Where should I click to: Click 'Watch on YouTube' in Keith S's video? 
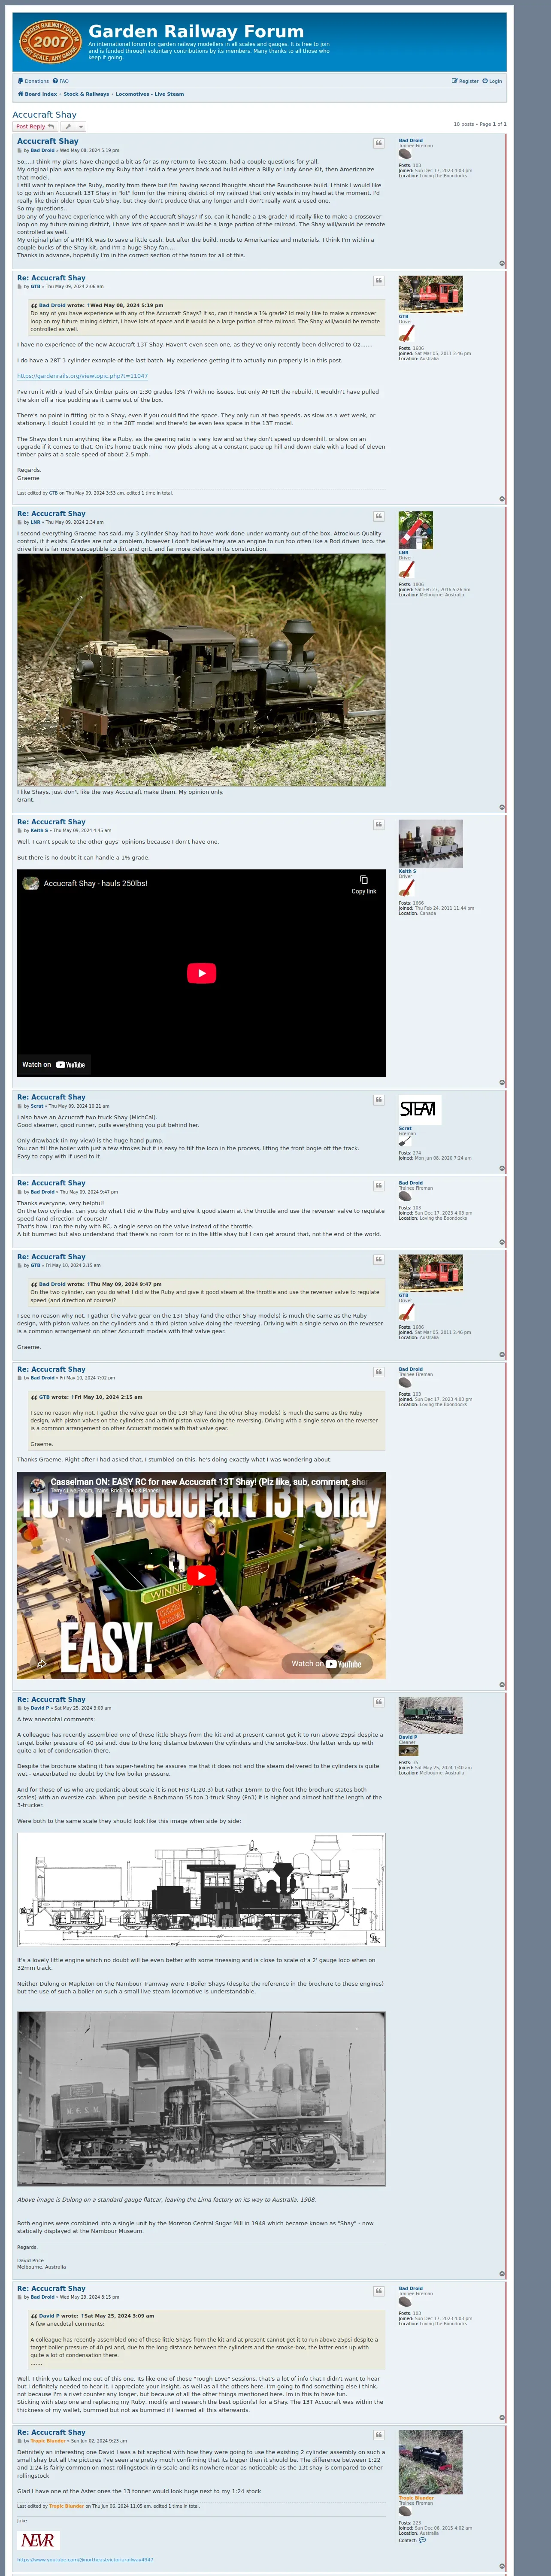point(53,1065)
